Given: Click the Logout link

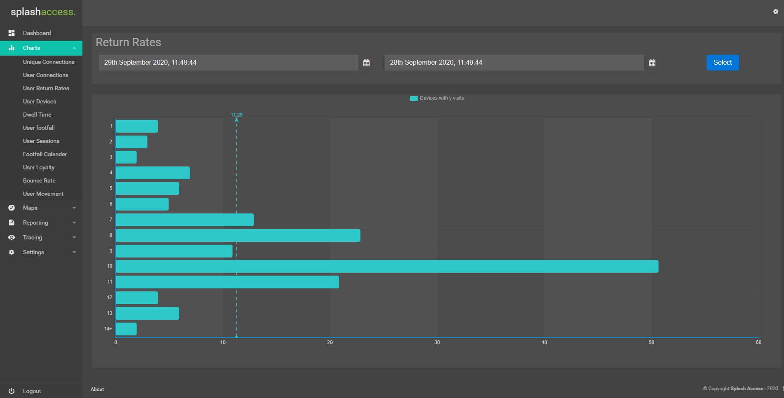Looking at the screenshot, I should coord(32,391).
